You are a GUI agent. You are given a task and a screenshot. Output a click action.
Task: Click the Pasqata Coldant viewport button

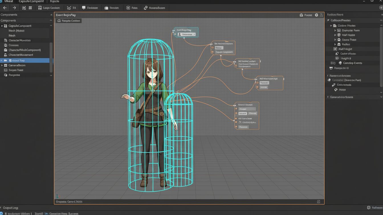click(x=69, y=21)
